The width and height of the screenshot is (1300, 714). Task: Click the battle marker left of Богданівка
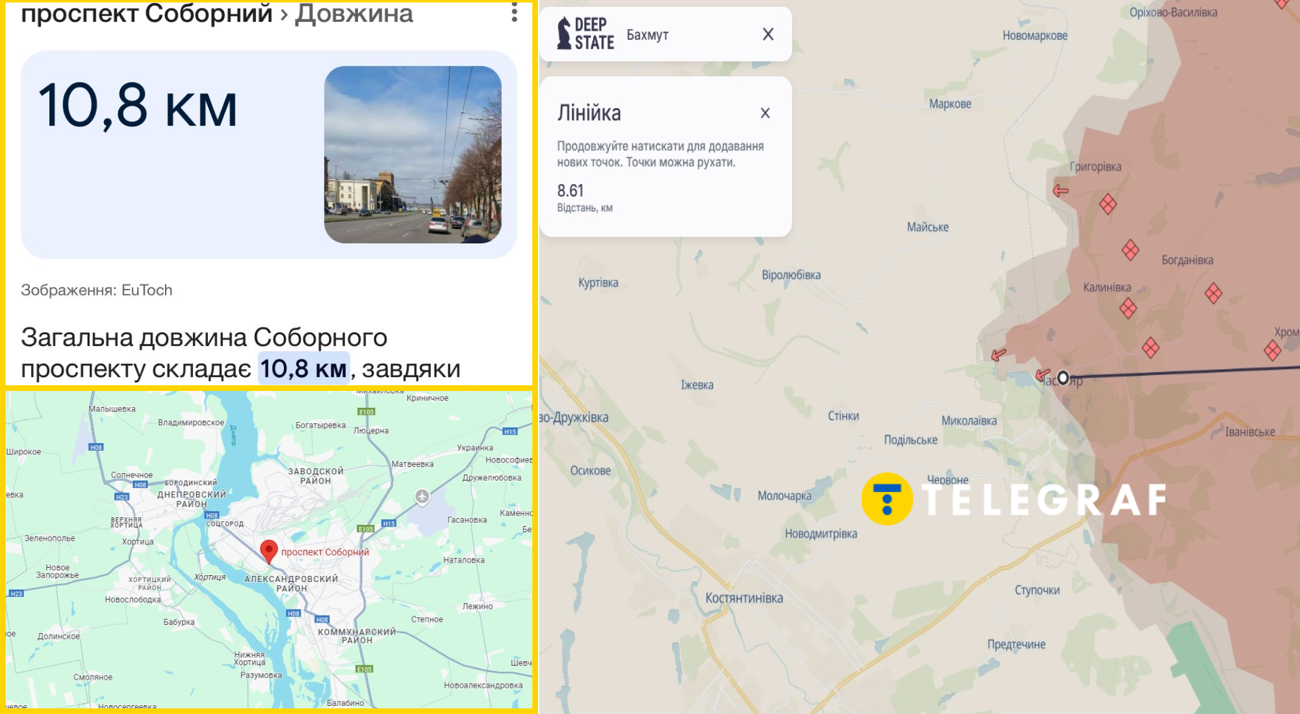1130,250
